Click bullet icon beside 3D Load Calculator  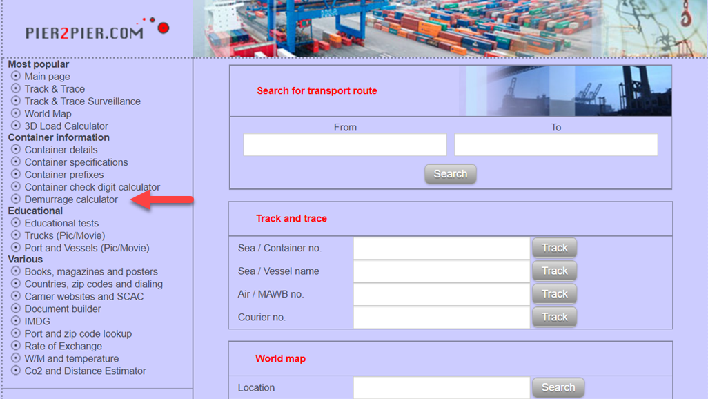(x=16, y=126)
